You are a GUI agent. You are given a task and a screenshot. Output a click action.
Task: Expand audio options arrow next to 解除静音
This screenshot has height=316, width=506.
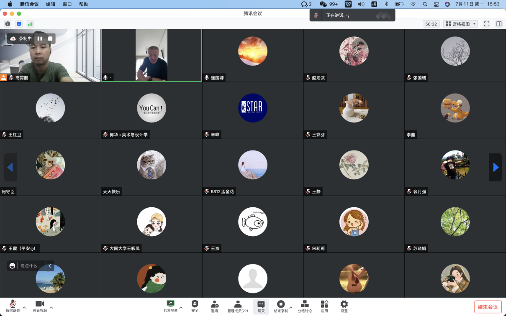24,308
